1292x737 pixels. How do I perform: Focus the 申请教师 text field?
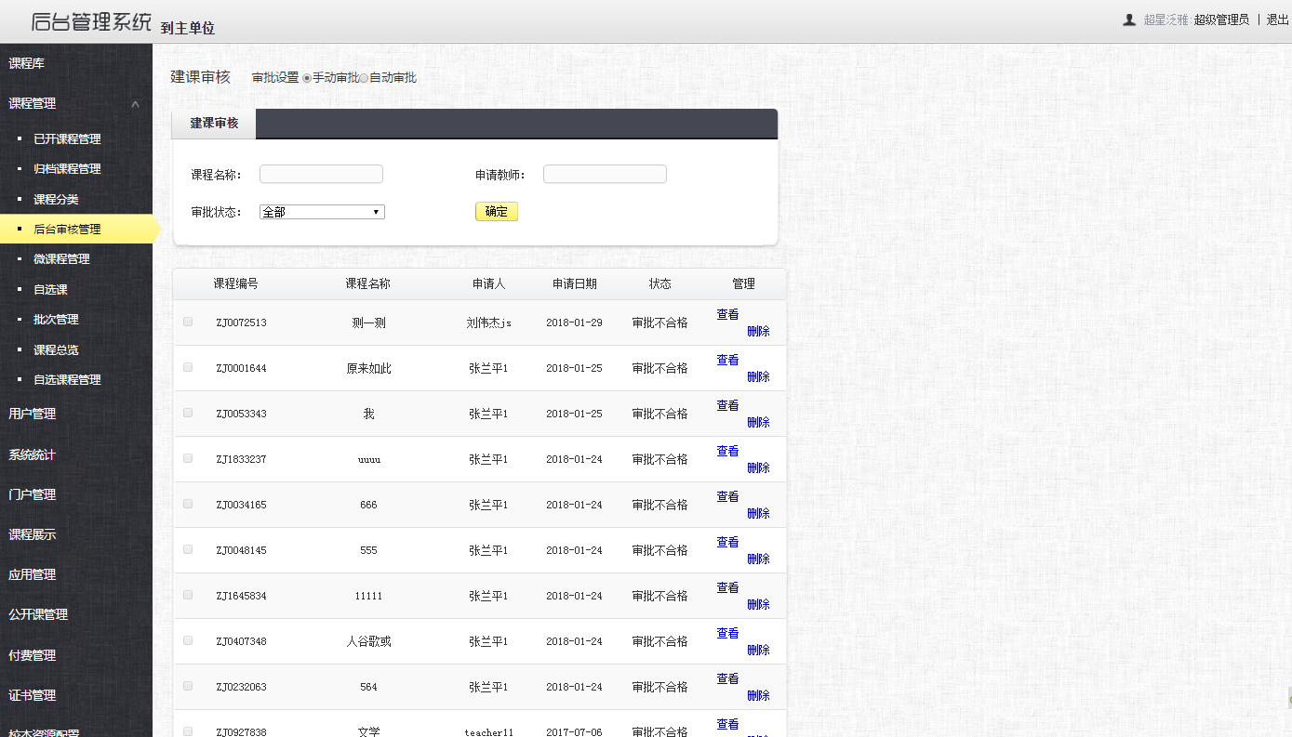click(x=605, y=175)
